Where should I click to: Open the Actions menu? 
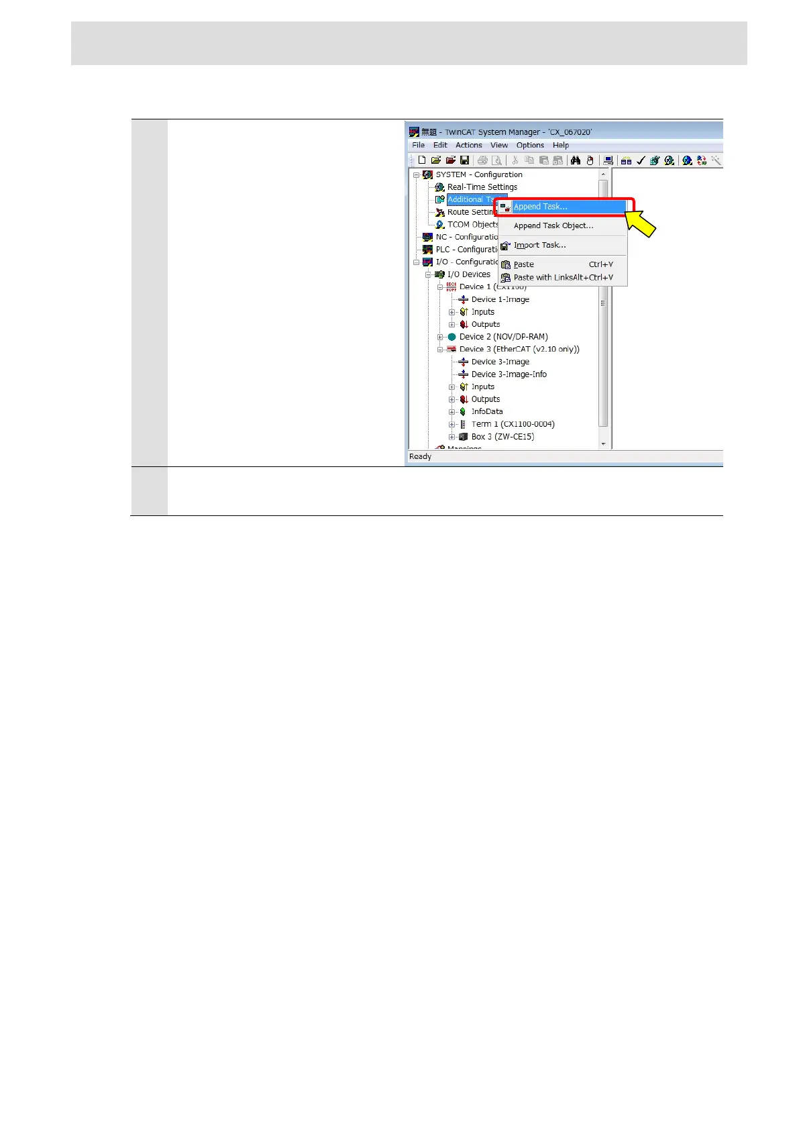469,145
